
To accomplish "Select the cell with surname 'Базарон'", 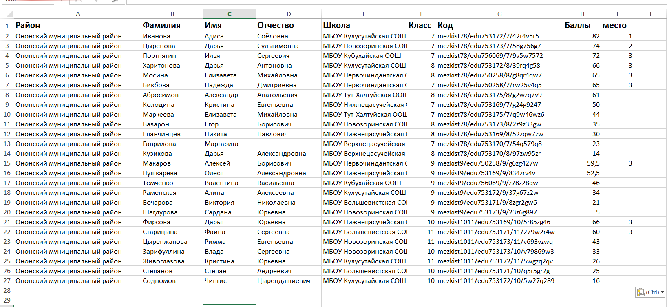I will tap(172, 124).
